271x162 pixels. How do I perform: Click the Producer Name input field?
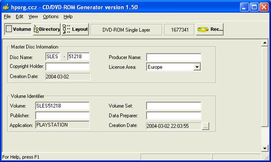173,57
